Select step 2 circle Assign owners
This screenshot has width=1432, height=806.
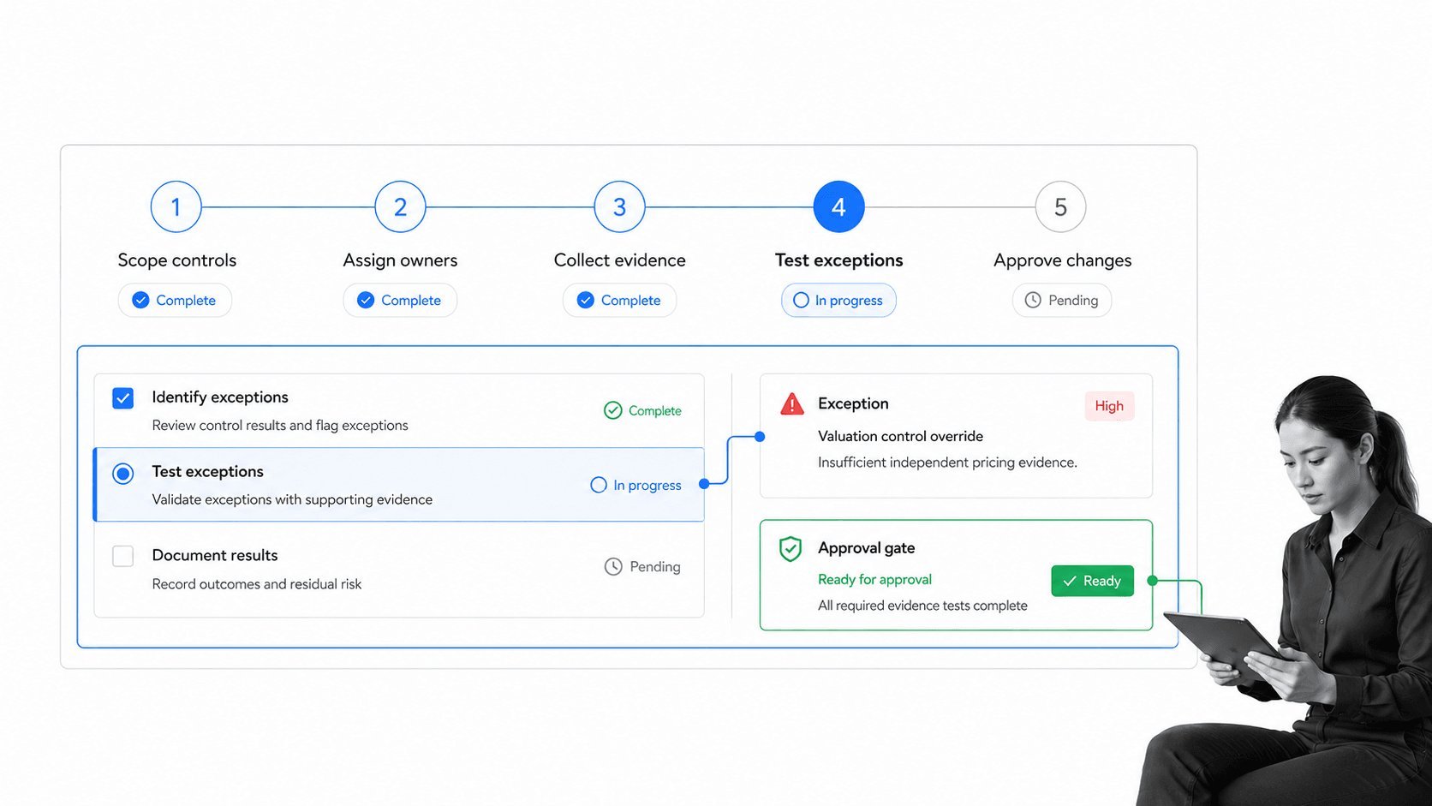400,206
